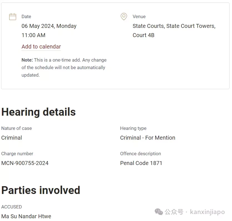Click the 'ACCUSED' label
This screenshot has width=232, height=221.
click(11, 207)
